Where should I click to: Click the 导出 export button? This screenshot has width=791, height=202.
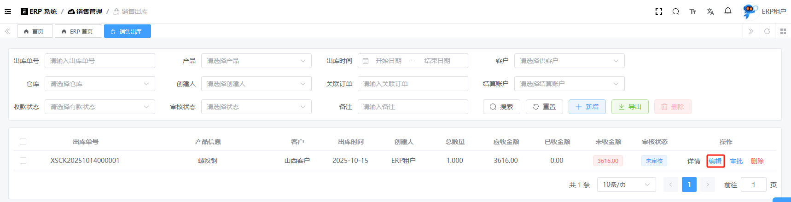[x=630, y=107]
